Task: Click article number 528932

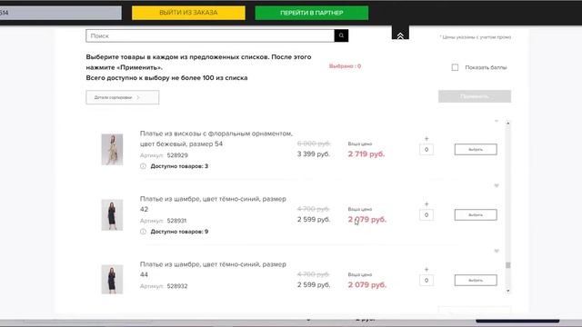Action: [x=177, y=286]
